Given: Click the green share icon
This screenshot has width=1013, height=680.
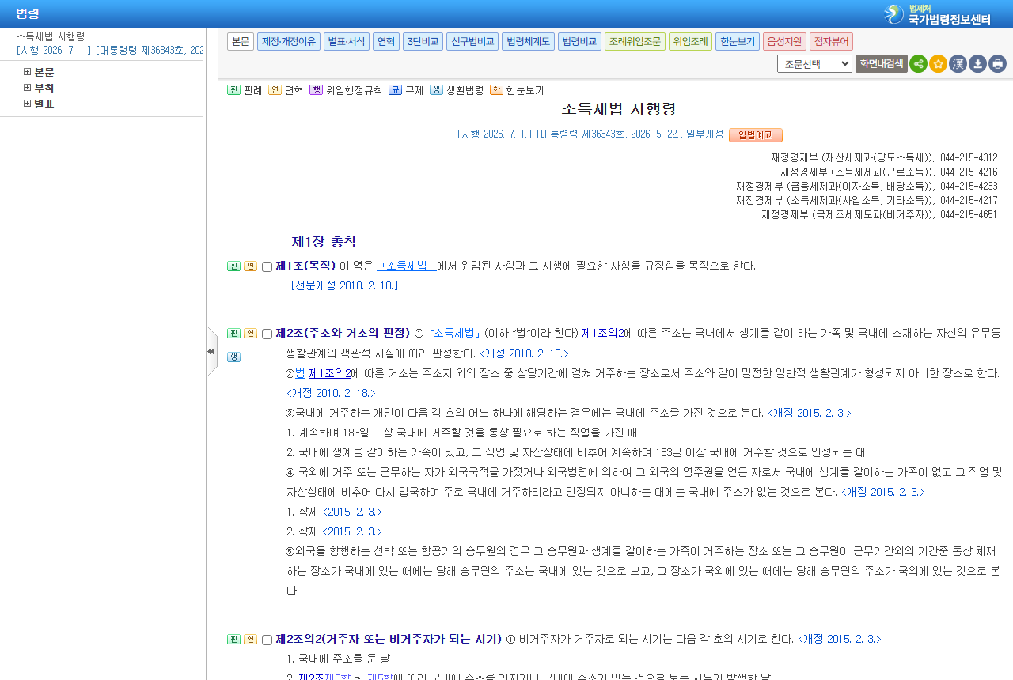Looking at the screenshot, I should 918,64.
